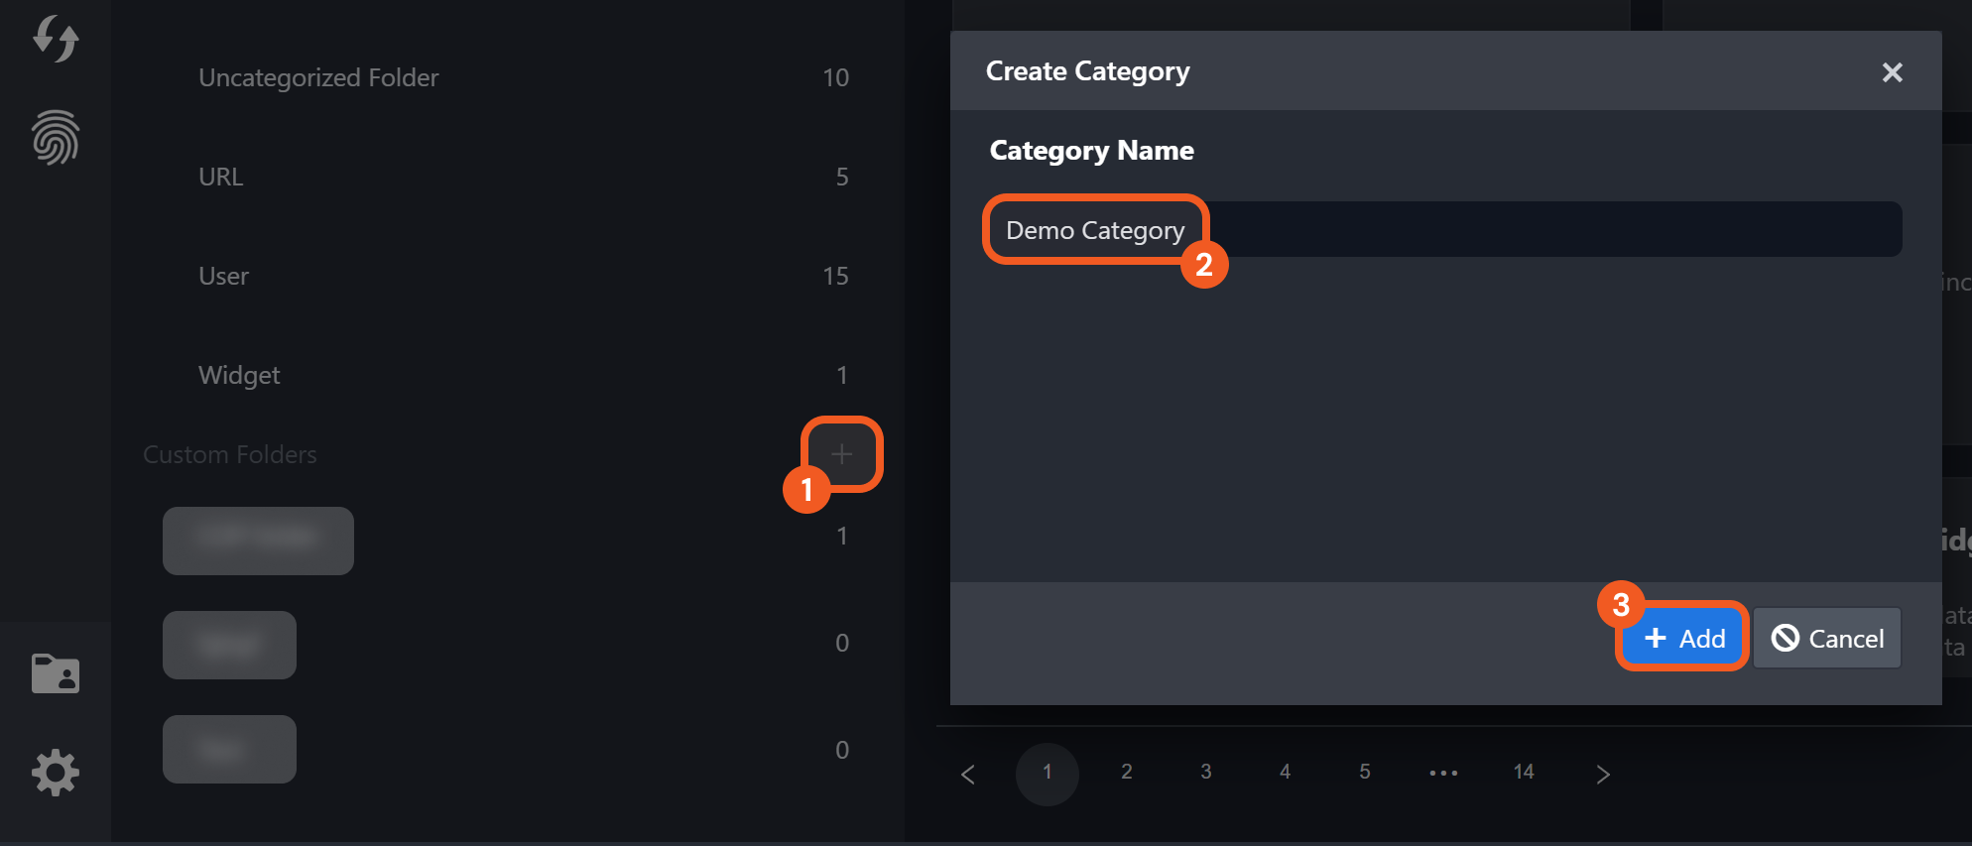Click the pagination ellipsis
This screenshot has height=846, width=1972.
pos(1443,773)
